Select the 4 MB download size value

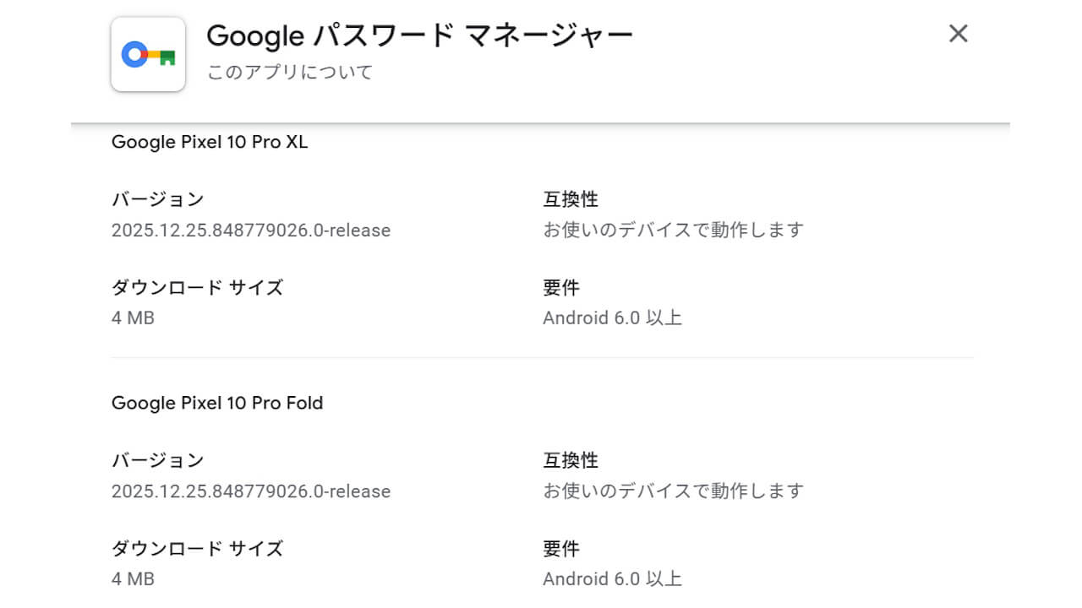click(x=133, y=318)
